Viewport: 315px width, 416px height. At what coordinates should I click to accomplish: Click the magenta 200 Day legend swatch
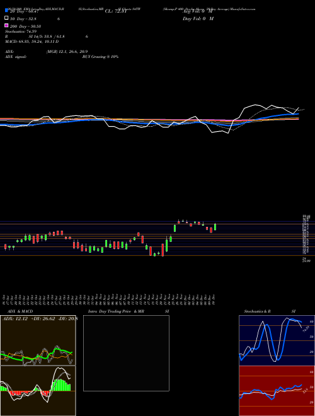[x=6, y=25]
